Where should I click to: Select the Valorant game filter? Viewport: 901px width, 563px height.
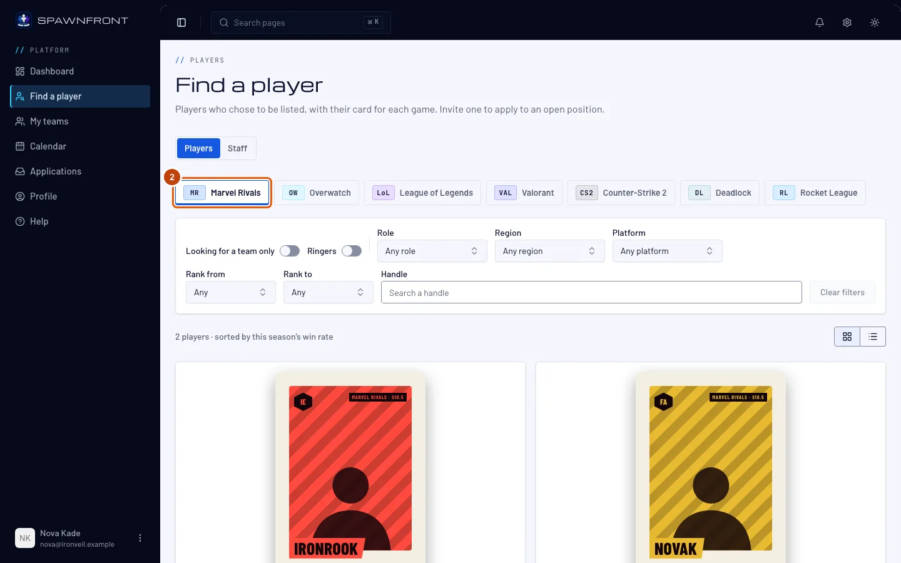coord(524,193)
